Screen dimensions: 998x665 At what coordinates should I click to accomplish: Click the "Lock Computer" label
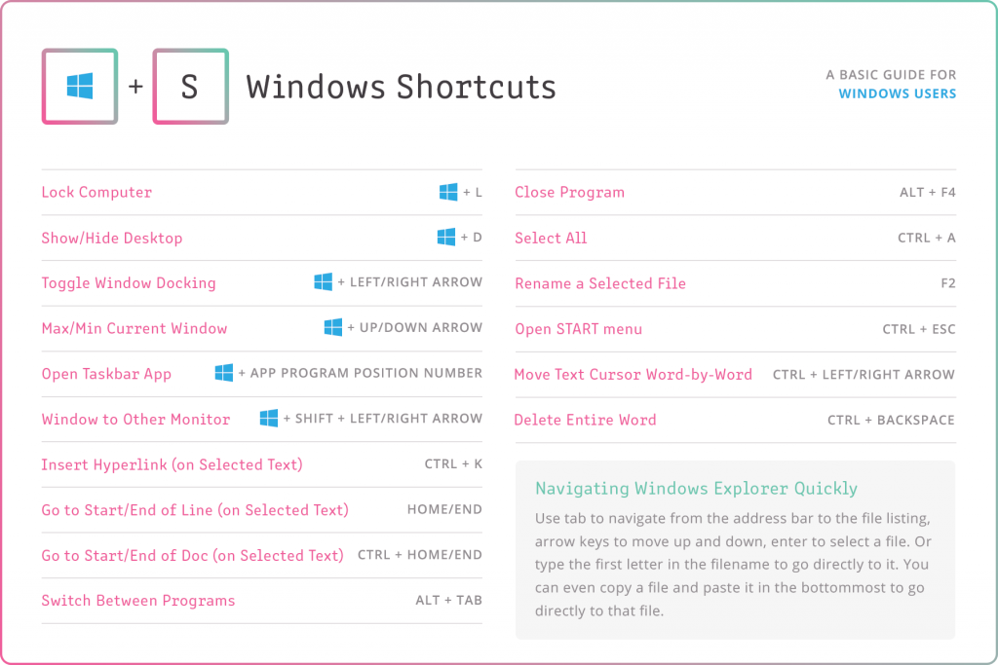pos(96,192)
